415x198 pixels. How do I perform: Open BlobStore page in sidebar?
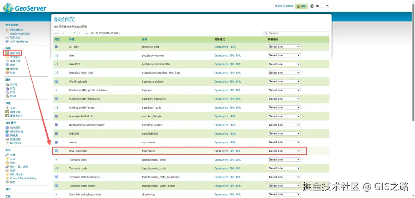coord(15,143)
